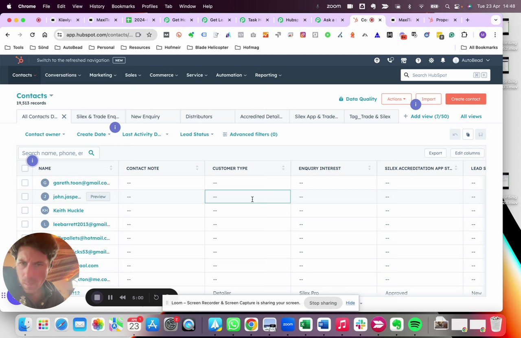This screenshot has width=521, height=338.
Task: Select the john.jaspe... row checkbox
Action: click(25, 196)
